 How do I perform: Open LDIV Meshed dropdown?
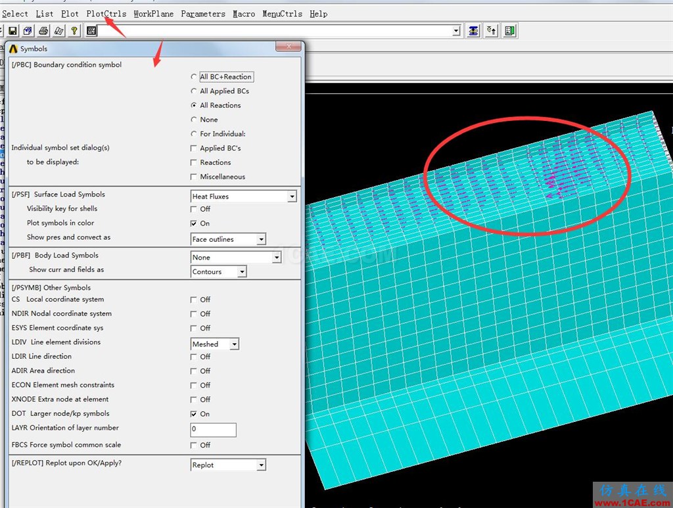click(x=235, y=344)
